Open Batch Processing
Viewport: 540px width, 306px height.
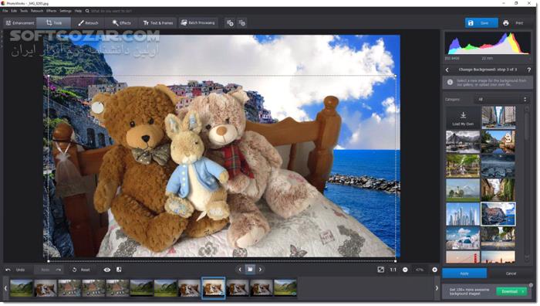click(x=198, y=23)
